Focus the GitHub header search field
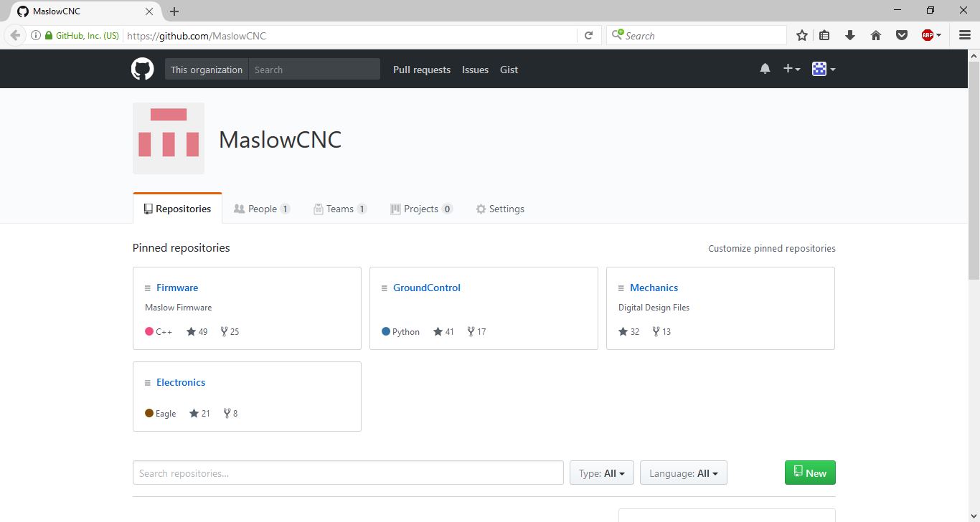This screenshot has height=522, width=980. pos(314,69)
